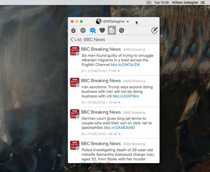This screenshot has height=172, width=210.
Task: Close the Twitter client window
Action: pos(72,22)
